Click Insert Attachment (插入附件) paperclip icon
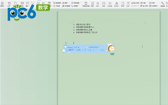This screenshot has width=168, height=105. point(144,6)
